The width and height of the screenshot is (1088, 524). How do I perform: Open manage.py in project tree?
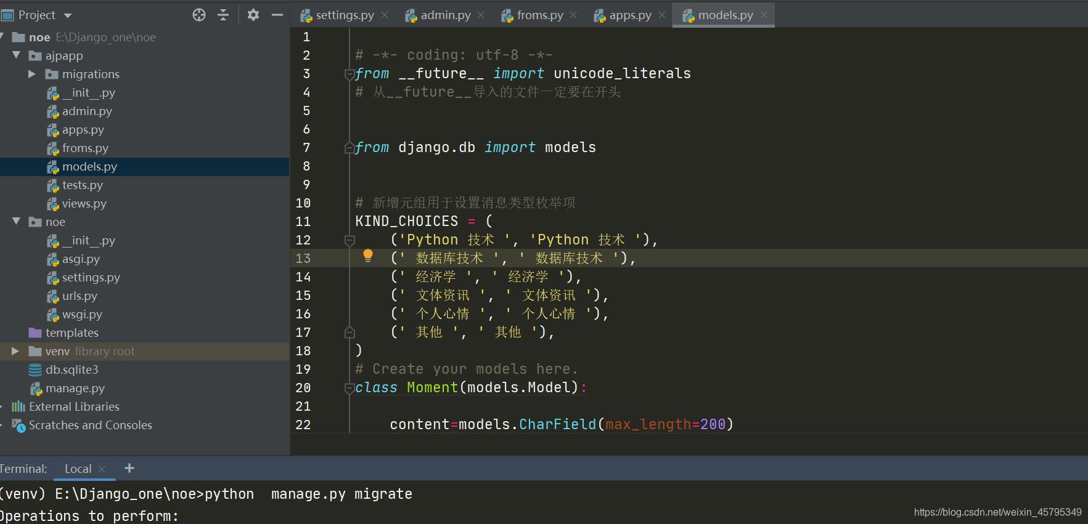(68, 388)
